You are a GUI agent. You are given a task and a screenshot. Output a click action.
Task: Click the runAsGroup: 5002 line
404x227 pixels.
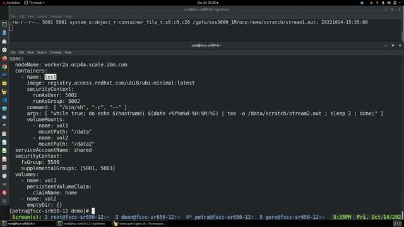tap(56, 102)
